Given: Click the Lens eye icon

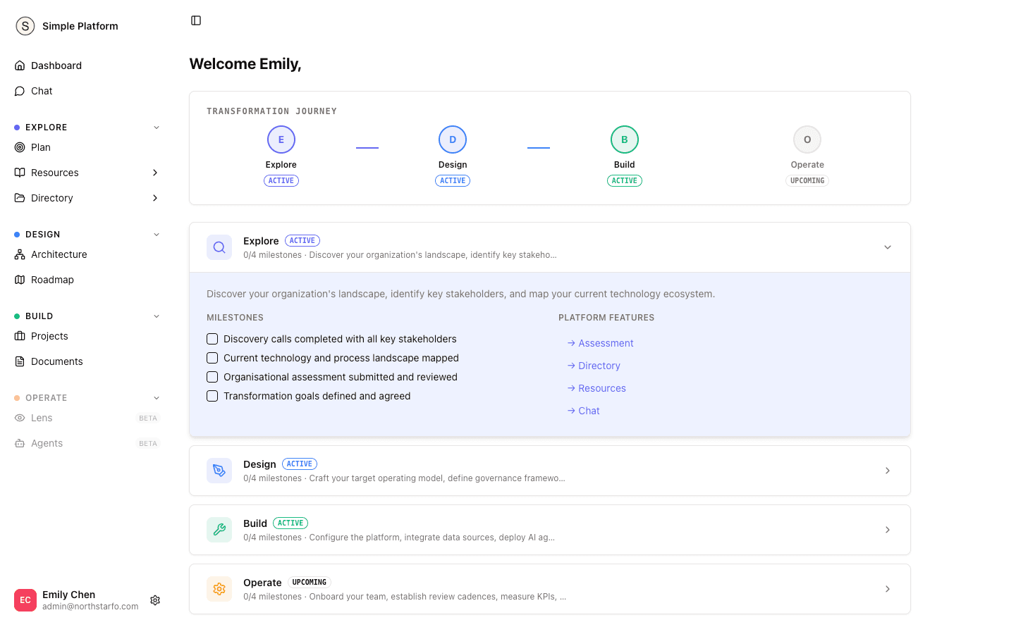Looking at the screenshot, I should [20, 418].
